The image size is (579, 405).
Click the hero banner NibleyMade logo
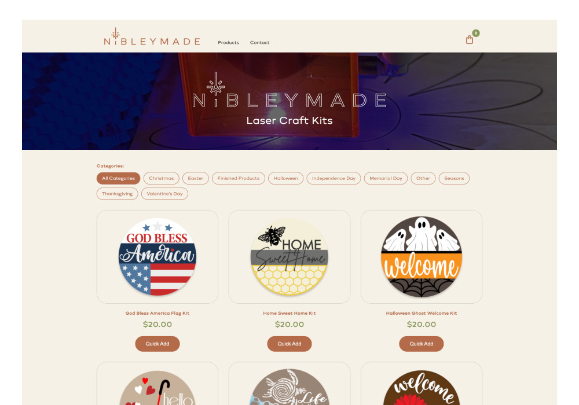pyautogui.click(x=289, y=90)
